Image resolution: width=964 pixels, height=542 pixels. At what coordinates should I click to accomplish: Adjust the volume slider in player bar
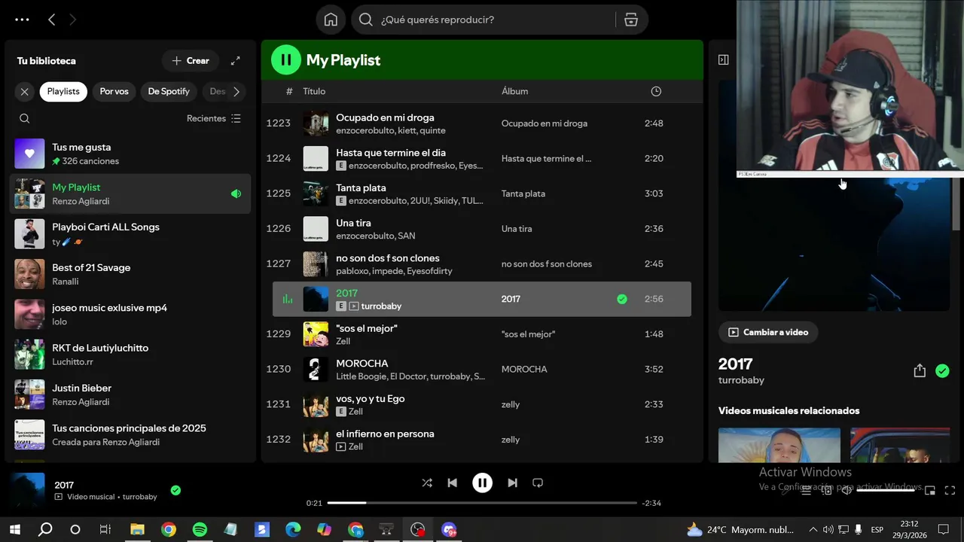click(886, 490)
